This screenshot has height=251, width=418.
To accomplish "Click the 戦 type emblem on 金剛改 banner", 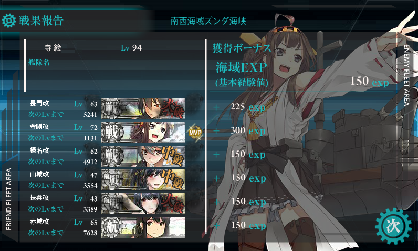I will tap(112, 133).
